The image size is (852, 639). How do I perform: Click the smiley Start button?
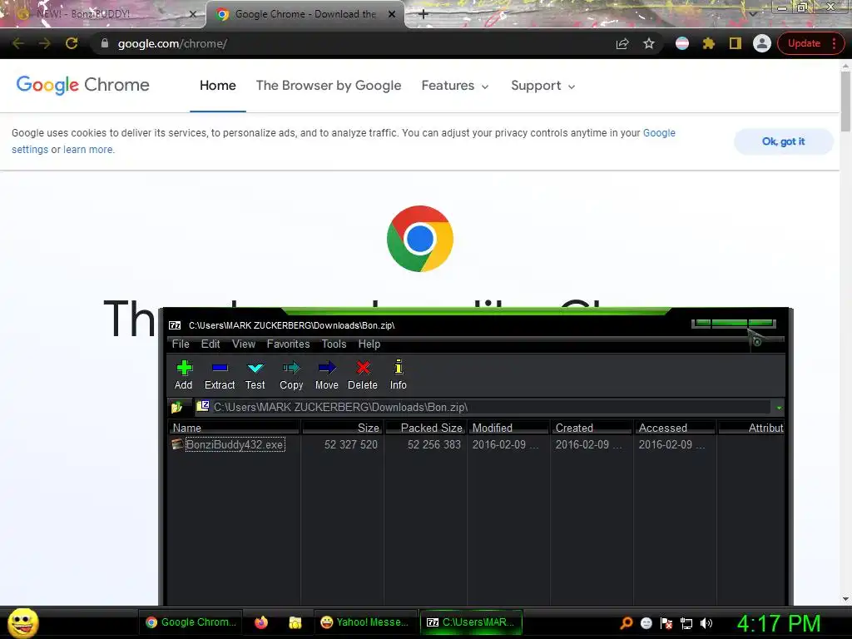(x=22, y=622)
